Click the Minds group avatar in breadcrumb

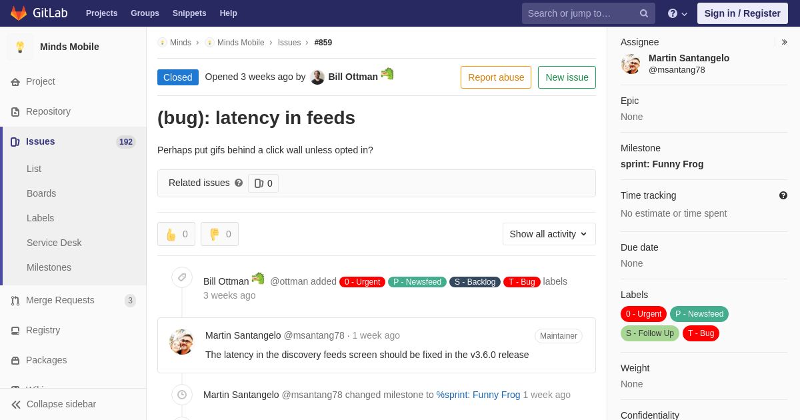[162, 43]
